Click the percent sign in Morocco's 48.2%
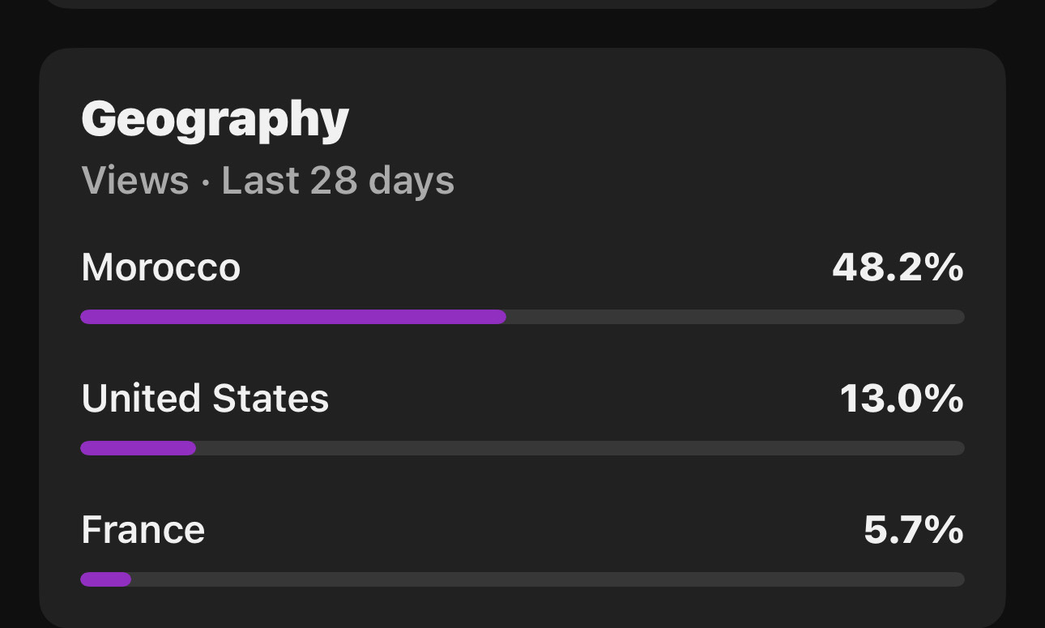1045x628 pixels. [x=946, y=267]
